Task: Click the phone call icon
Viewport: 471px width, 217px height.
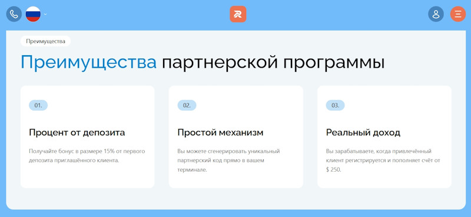Action: click(x=14, y=14)
